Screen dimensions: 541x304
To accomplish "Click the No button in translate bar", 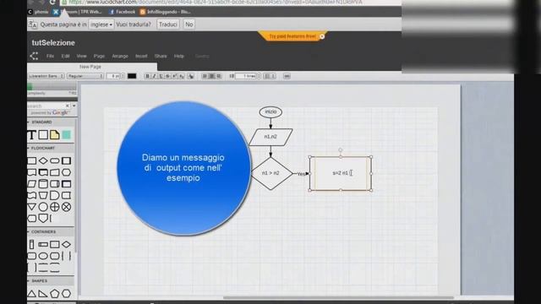I will [x=189, y=24].
